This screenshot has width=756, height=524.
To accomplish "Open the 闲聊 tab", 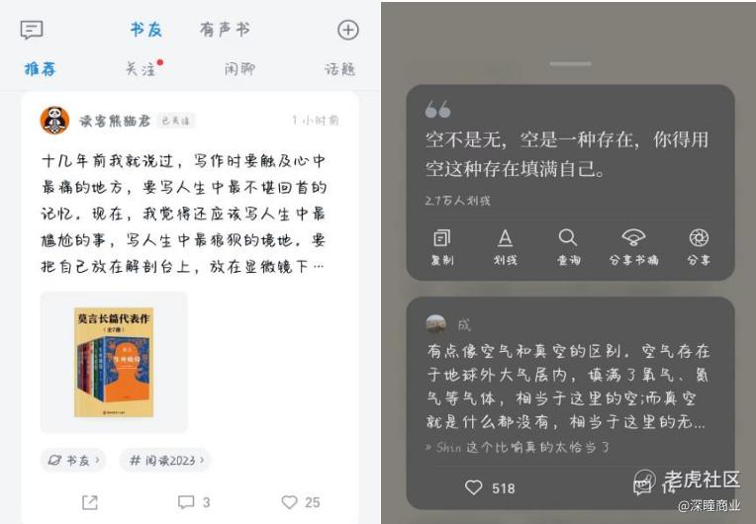I will coord(239,69).
